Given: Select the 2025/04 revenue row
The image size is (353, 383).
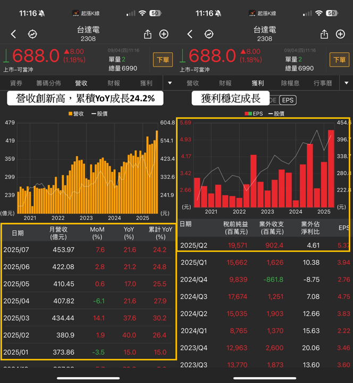Looking at the screenshot, I should tap(88, 301).
